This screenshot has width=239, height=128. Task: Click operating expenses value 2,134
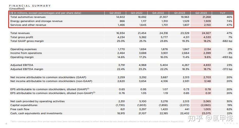coord(207,49)
